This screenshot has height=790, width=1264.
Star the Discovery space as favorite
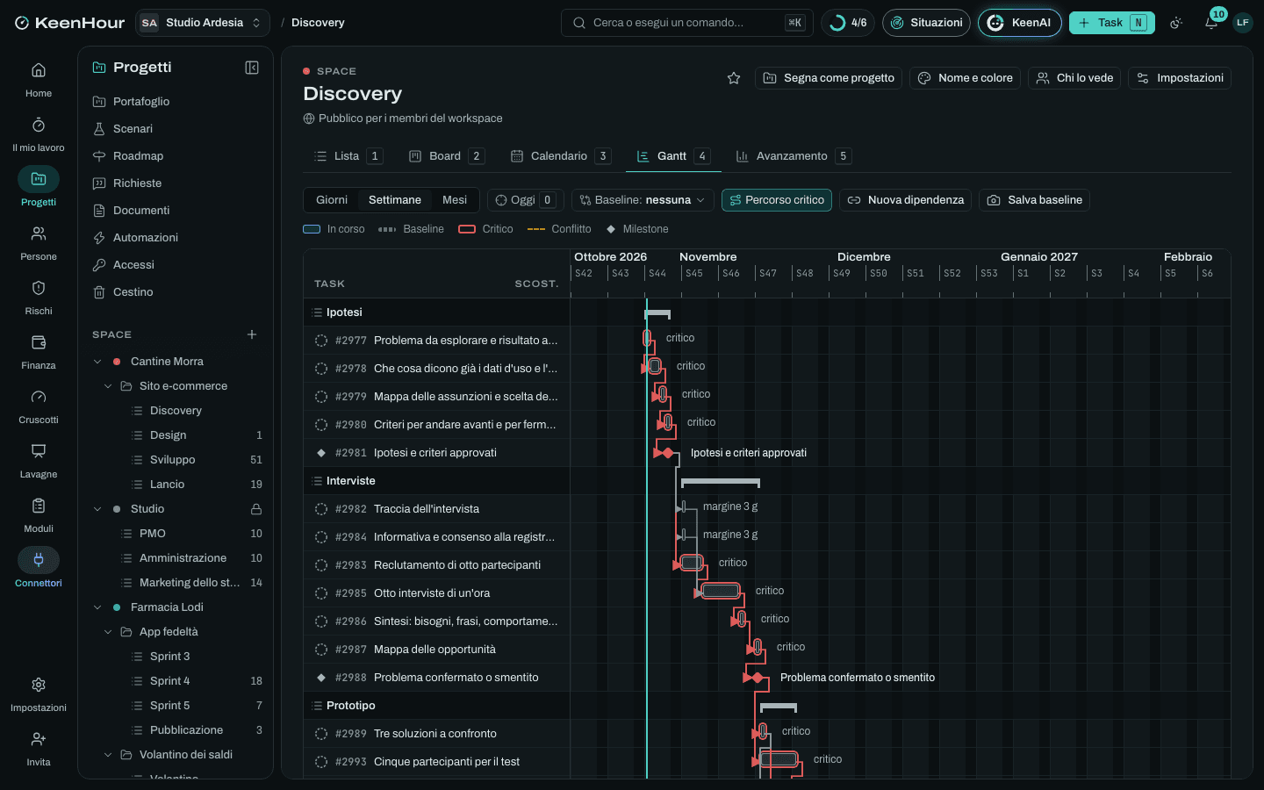click(x=734, y=78)
